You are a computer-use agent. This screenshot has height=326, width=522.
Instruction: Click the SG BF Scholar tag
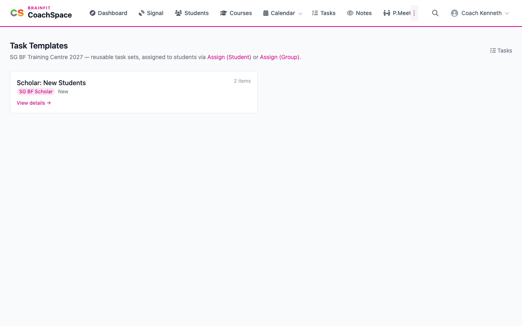pos(36,92)
